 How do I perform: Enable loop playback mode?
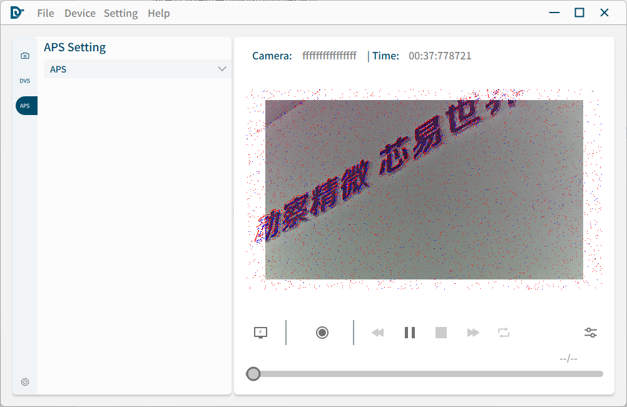504,333
